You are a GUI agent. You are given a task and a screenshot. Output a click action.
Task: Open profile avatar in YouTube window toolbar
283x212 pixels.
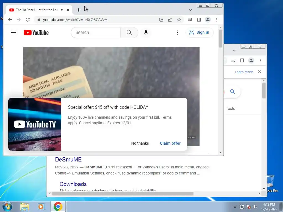click(x=208, y=20)
